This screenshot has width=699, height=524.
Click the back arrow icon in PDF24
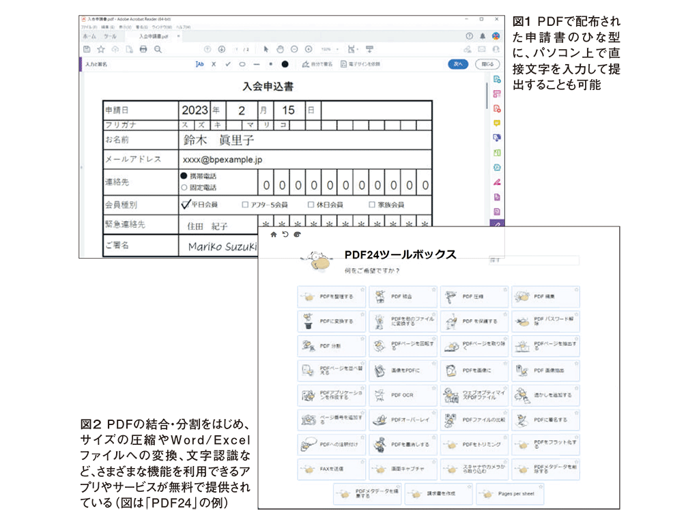[285, 235]
